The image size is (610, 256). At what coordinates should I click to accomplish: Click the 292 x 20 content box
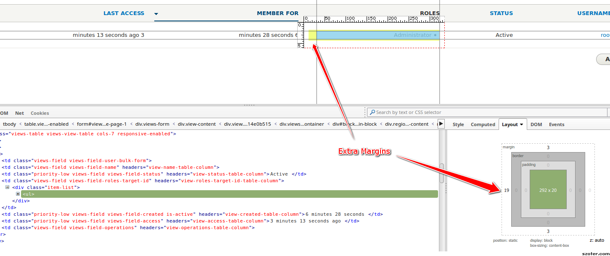(548, 190)
